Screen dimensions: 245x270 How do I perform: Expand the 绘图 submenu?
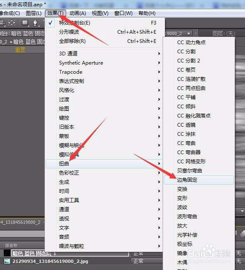[104, 108]
